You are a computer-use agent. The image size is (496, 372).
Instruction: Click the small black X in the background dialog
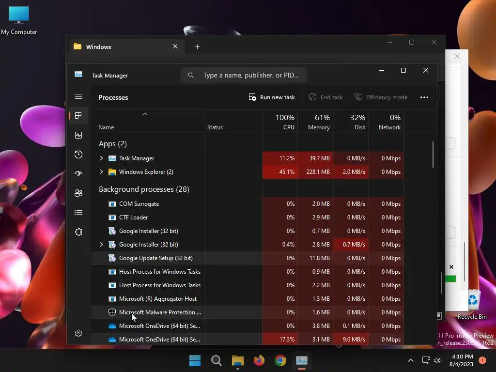[x=451, y=267]
